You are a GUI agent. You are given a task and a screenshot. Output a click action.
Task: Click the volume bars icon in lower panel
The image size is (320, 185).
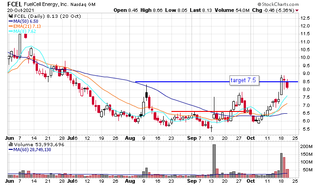[x=11, y=145]
